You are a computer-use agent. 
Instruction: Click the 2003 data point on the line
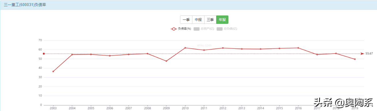click(x=53, y=71)
